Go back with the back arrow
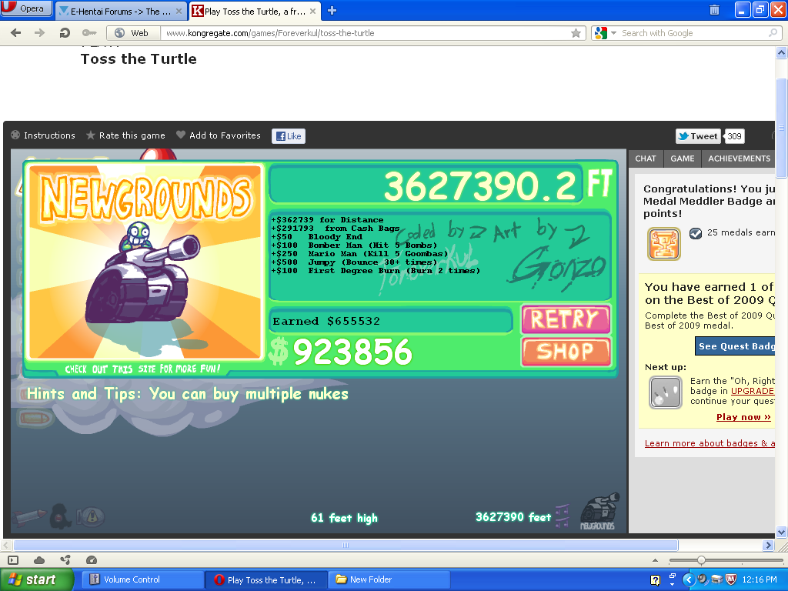Viewport: 788px width, 591px height. click(x=16, y=33)
